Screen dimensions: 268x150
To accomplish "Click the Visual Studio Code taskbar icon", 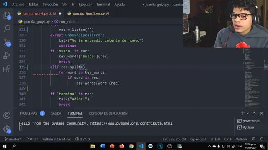I will click(x=141, y=146).
